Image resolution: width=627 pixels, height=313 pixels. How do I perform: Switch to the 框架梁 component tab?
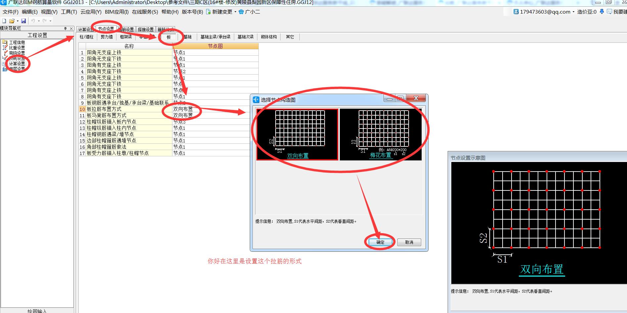click(x=126, y=37)
